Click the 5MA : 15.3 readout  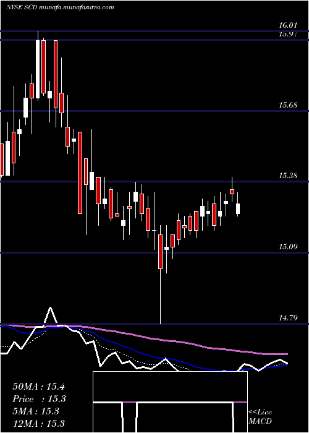[x=36, y=411]
